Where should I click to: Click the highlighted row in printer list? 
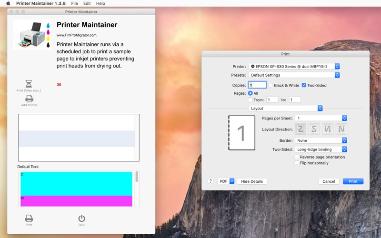pyautogui.click(x=77, y=139)
